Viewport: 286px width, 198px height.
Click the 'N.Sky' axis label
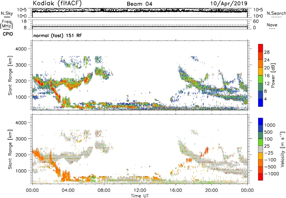[7, 13]
